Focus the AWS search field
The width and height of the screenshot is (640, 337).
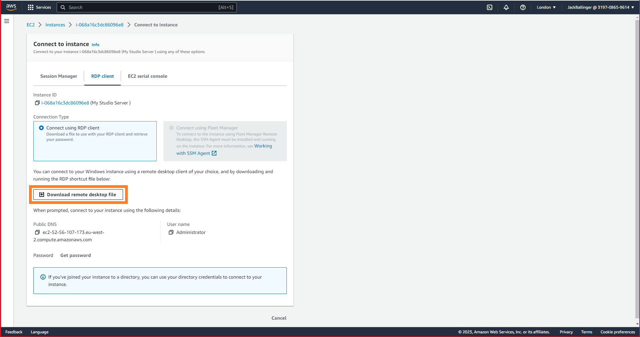(x=147, y=7)
